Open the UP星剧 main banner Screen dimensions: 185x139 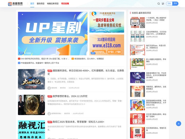coord(53,33)
